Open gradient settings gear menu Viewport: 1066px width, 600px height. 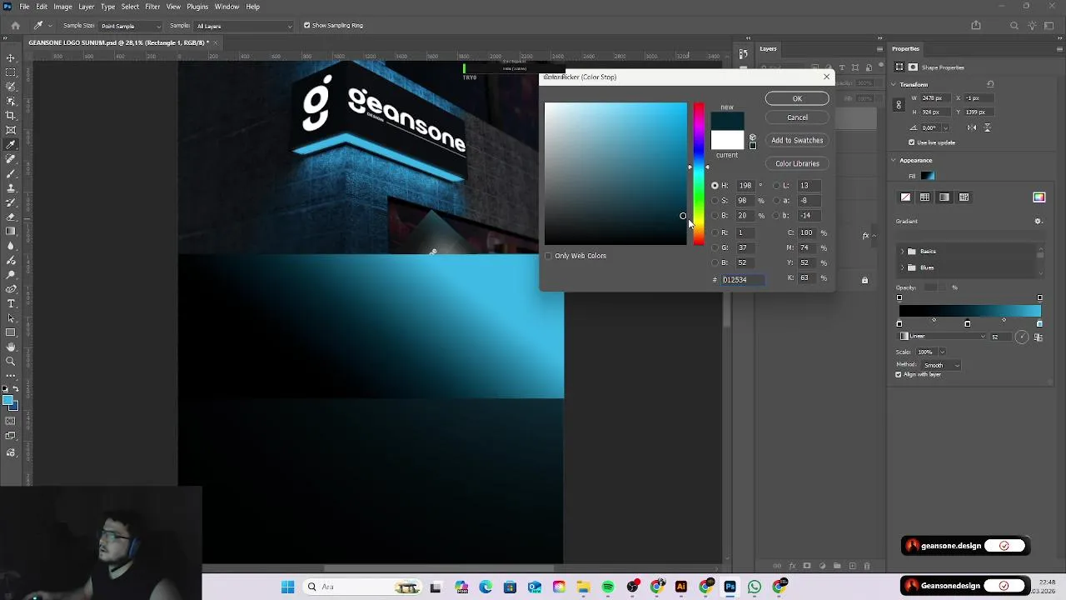click(1038, 222)
